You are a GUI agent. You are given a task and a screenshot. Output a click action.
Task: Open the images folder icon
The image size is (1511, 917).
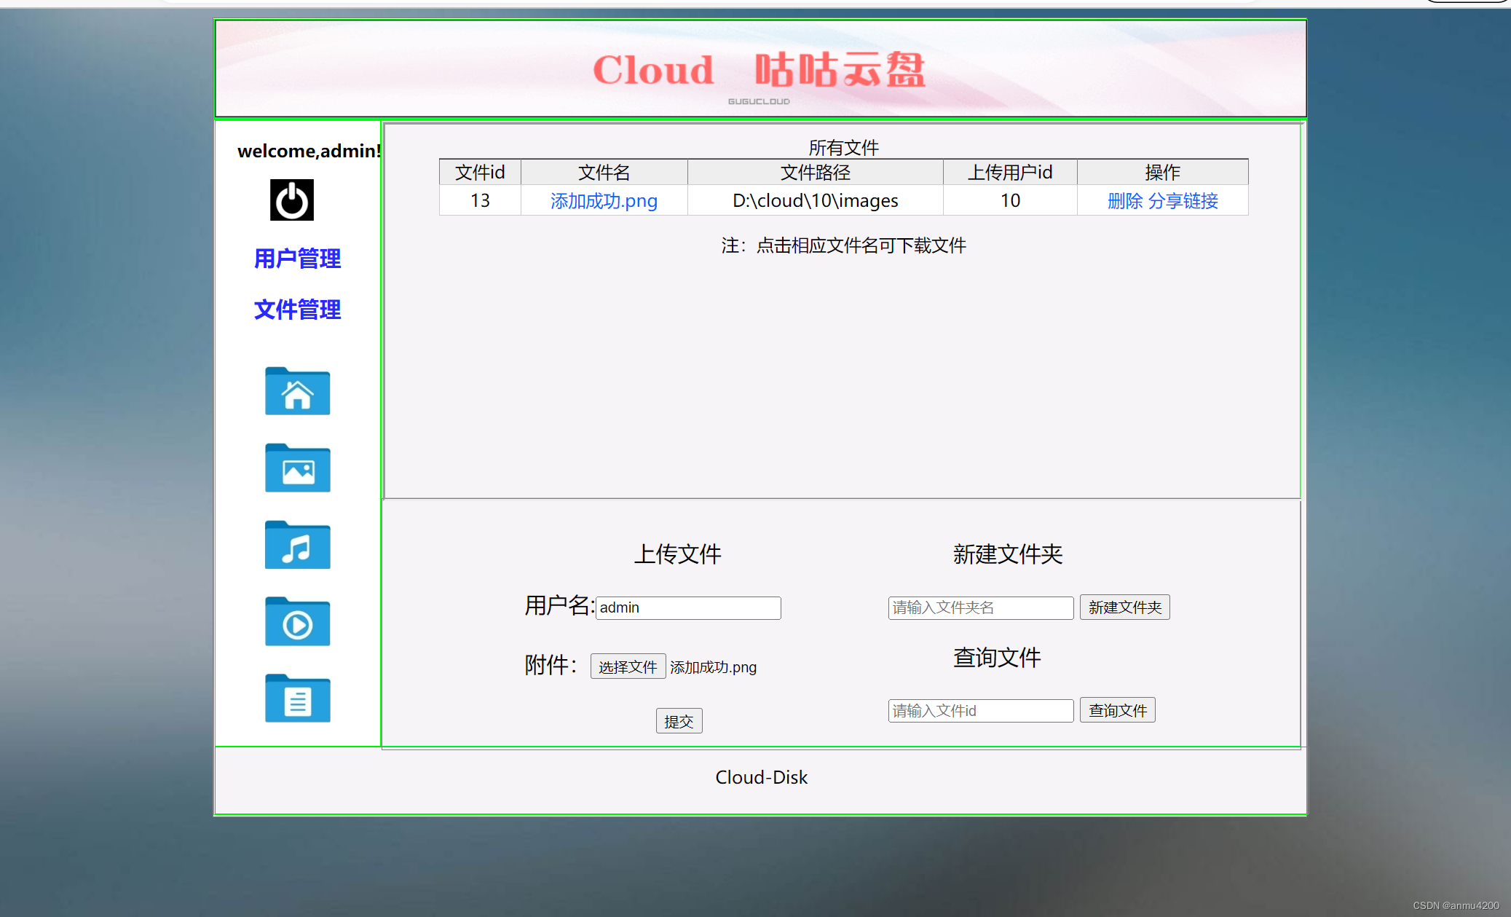tap(297, 468)
